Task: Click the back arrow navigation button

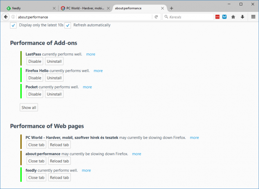Action: [5, 17]
